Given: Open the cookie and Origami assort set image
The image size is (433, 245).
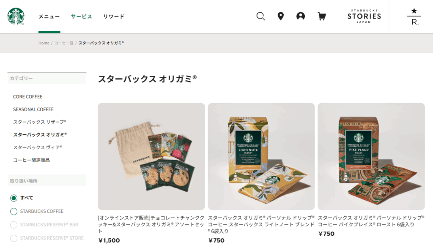Looking at the screenshot, I should (151, 156).
